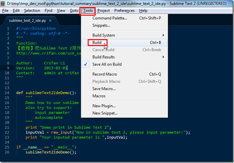
Task: Click the Record Macro entry
Action: [x=125, y=74]
